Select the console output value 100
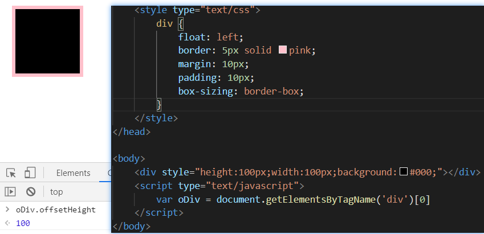The width and height of the screenshot is (484, 234). click(x=23, y=223)
